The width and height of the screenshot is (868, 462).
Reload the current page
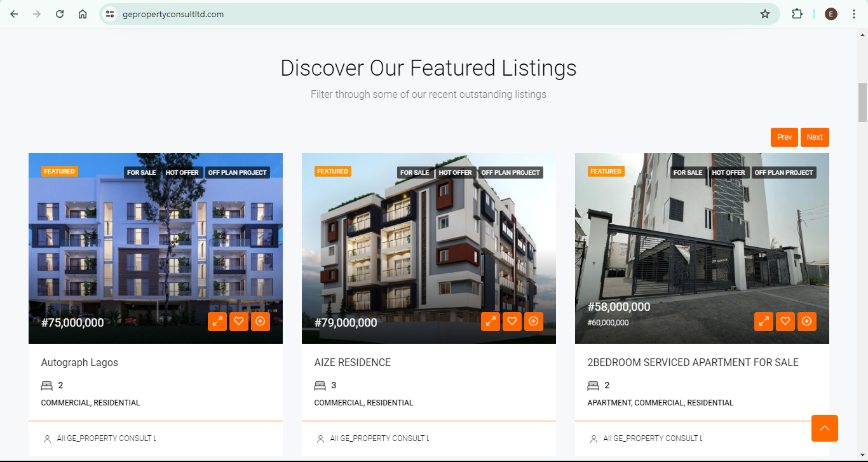click(x=60, y=14)
